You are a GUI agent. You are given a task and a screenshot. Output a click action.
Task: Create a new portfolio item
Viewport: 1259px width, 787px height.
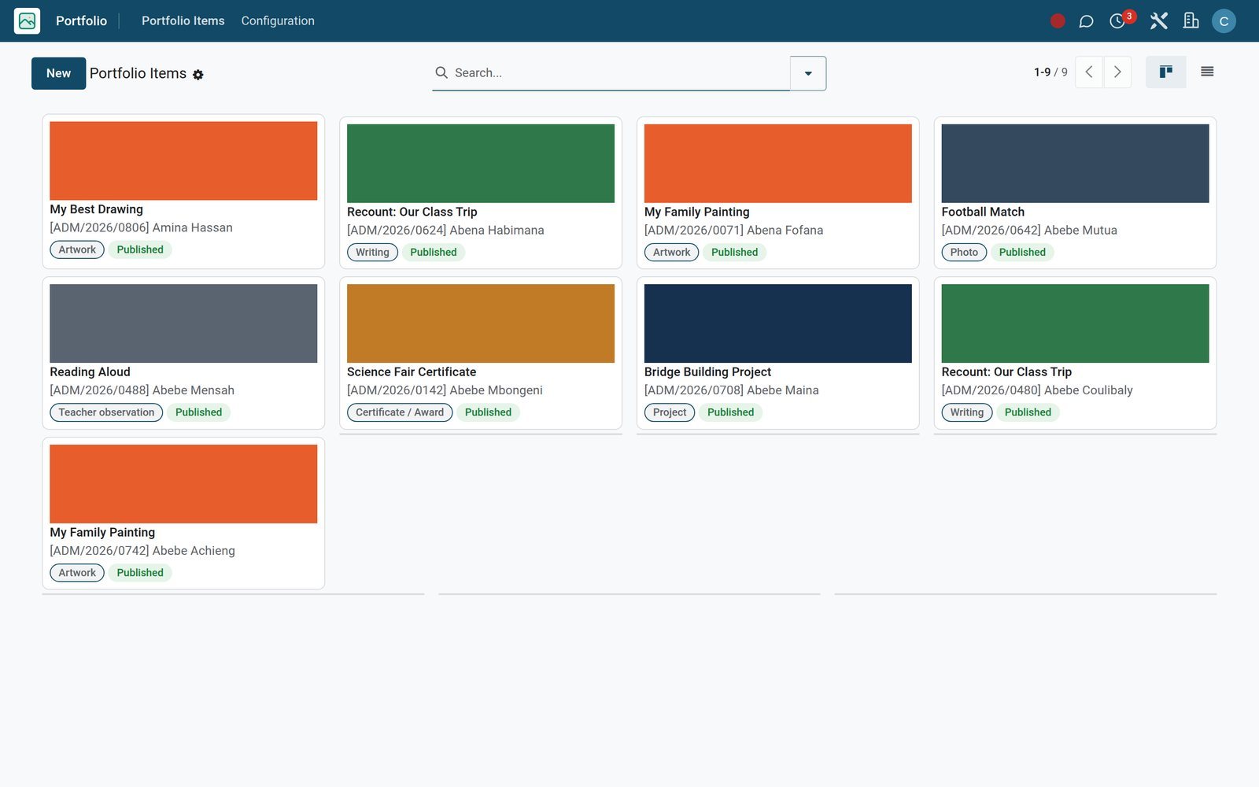tap(59, 73)
